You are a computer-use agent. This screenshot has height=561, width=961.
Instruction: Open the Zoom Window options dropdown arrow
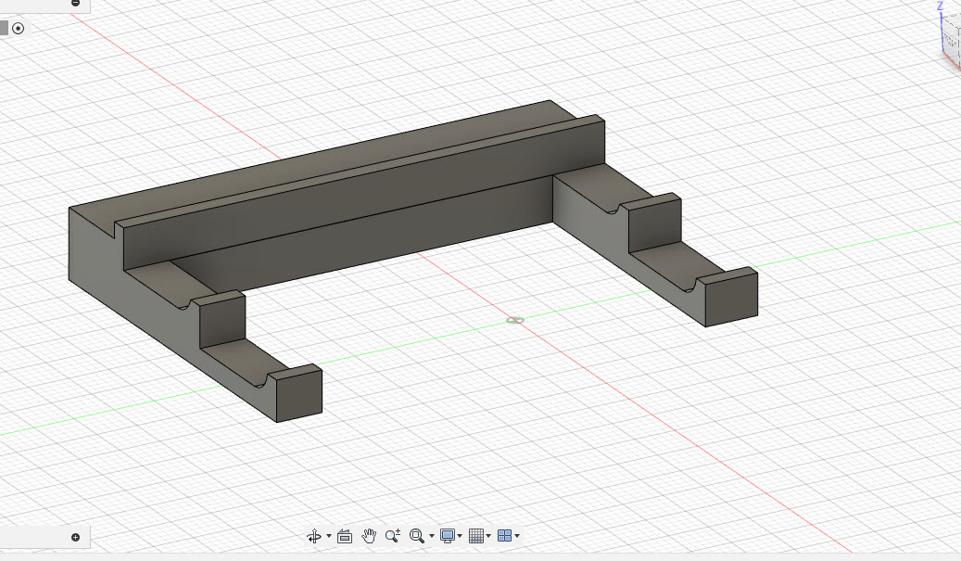432,536
